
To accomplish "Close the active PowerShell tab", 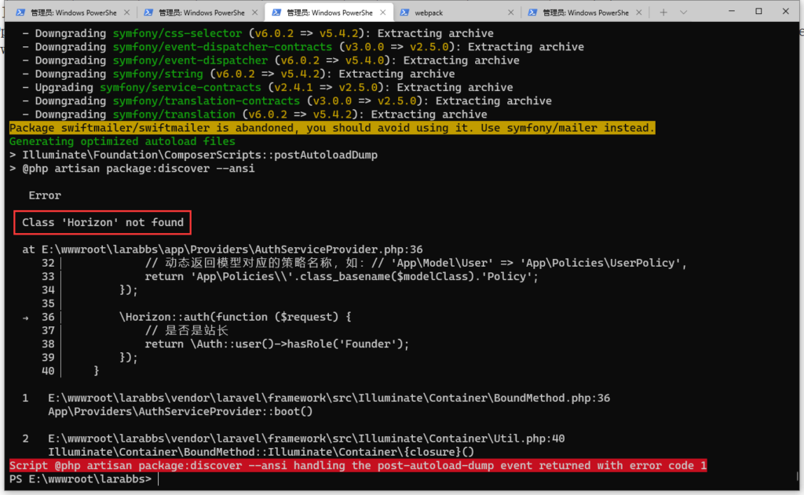I will pyautogui.click(x=382, y=12).
